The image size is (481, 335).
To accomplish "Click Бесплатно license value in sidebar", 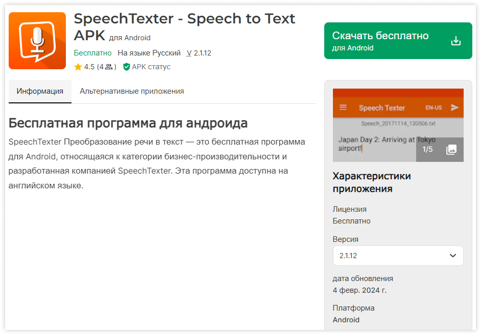I will [351, 221].
